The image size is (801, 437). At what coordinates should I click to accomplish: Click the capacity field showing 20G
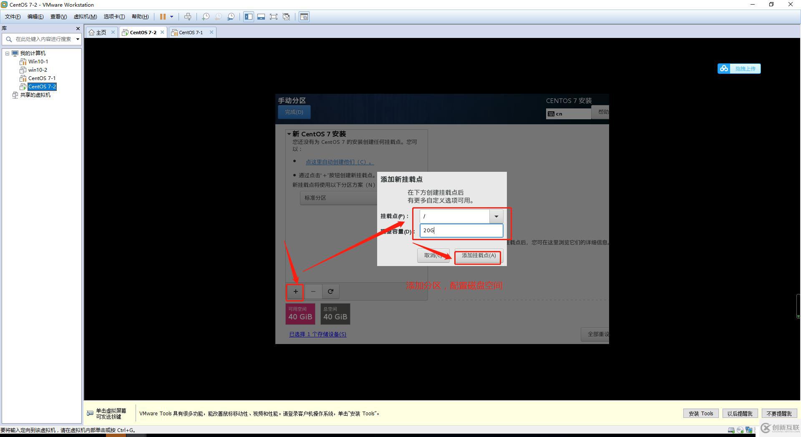coord(461,231)
